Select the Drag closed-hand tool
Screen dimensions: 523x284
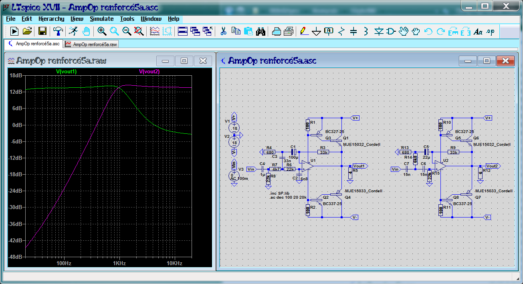coord(416,31)
